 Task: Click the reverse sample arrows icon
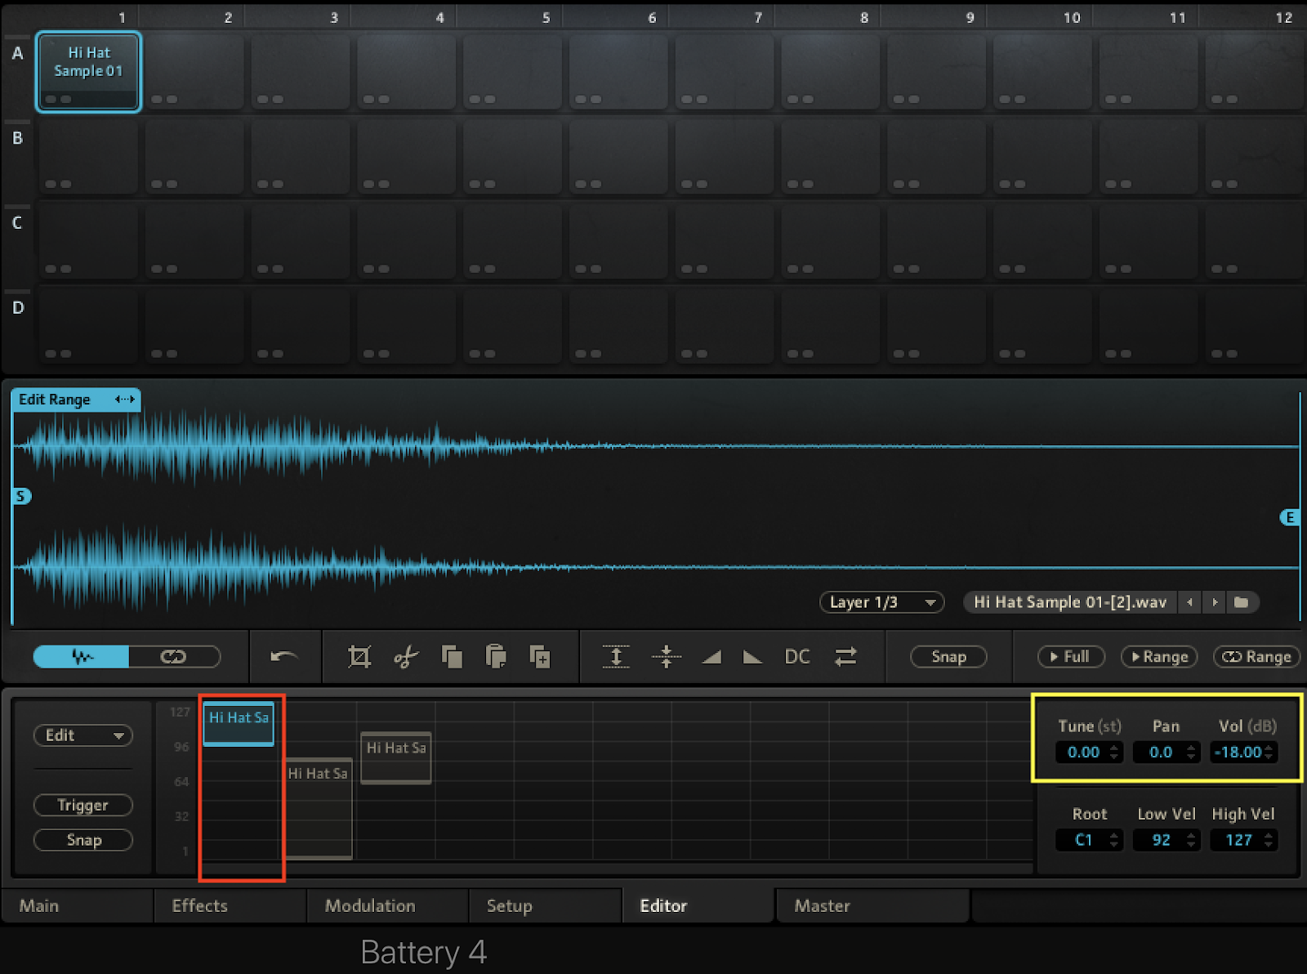pos(845,656)
